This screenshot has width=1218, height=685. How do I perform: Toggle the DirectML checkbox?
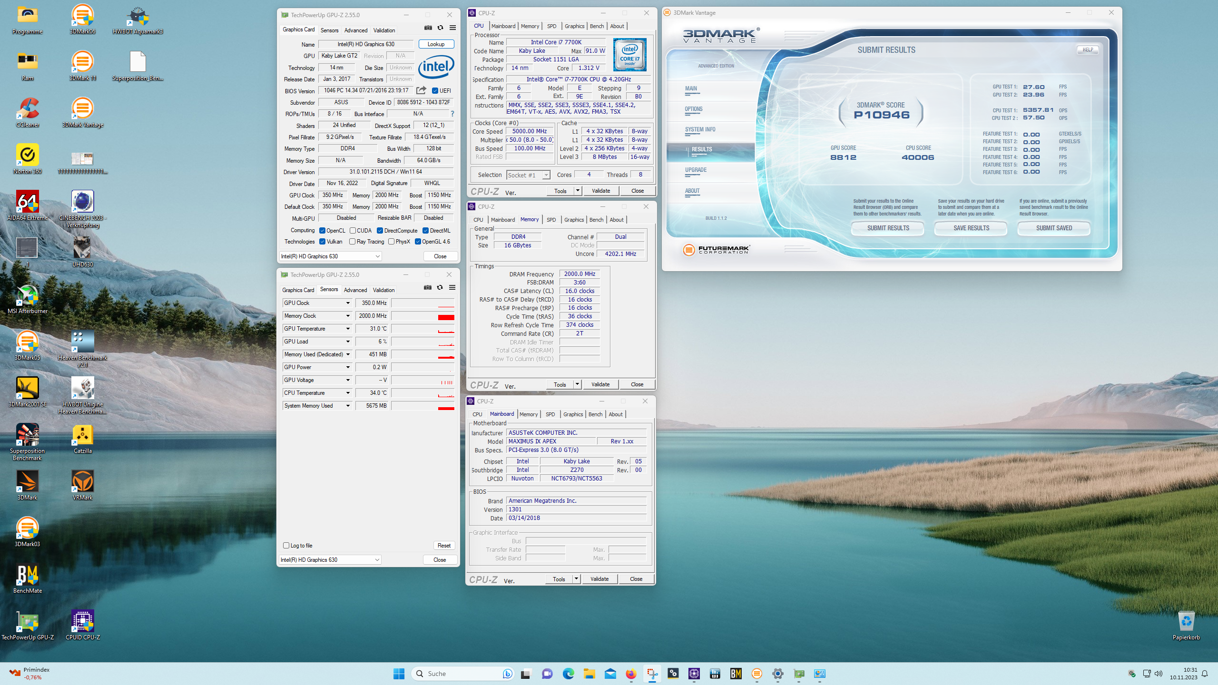click(425, 231)
